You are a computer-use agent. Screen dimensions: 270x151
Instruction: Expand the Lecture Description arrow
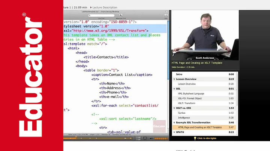point(91,7)
